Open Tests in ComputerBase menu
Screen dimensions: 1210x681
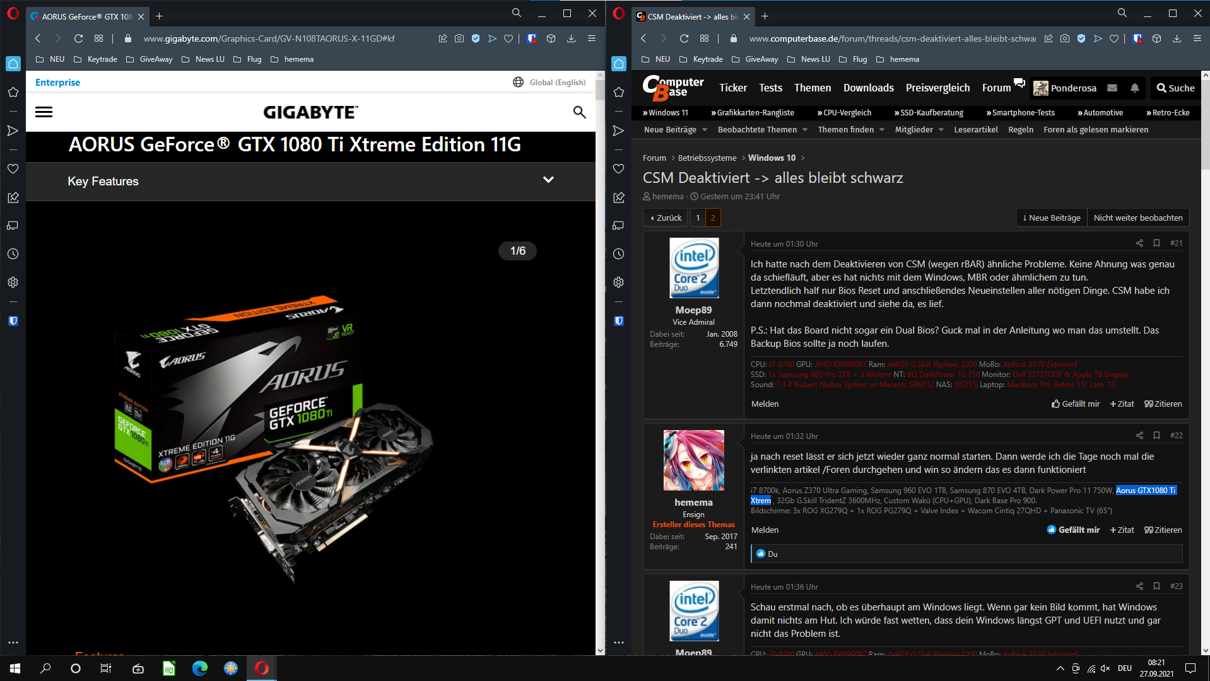[x=770, y=88]
